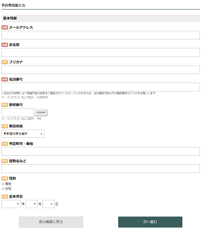
Task: Select the 女性 radio button
Action: (x=3, y=189)
